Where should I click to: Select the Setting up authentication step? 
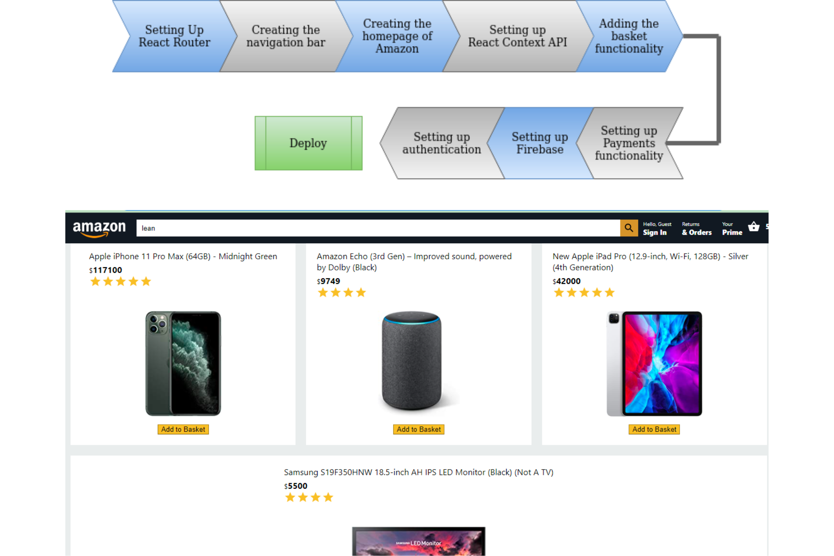[x=442, y=143]
